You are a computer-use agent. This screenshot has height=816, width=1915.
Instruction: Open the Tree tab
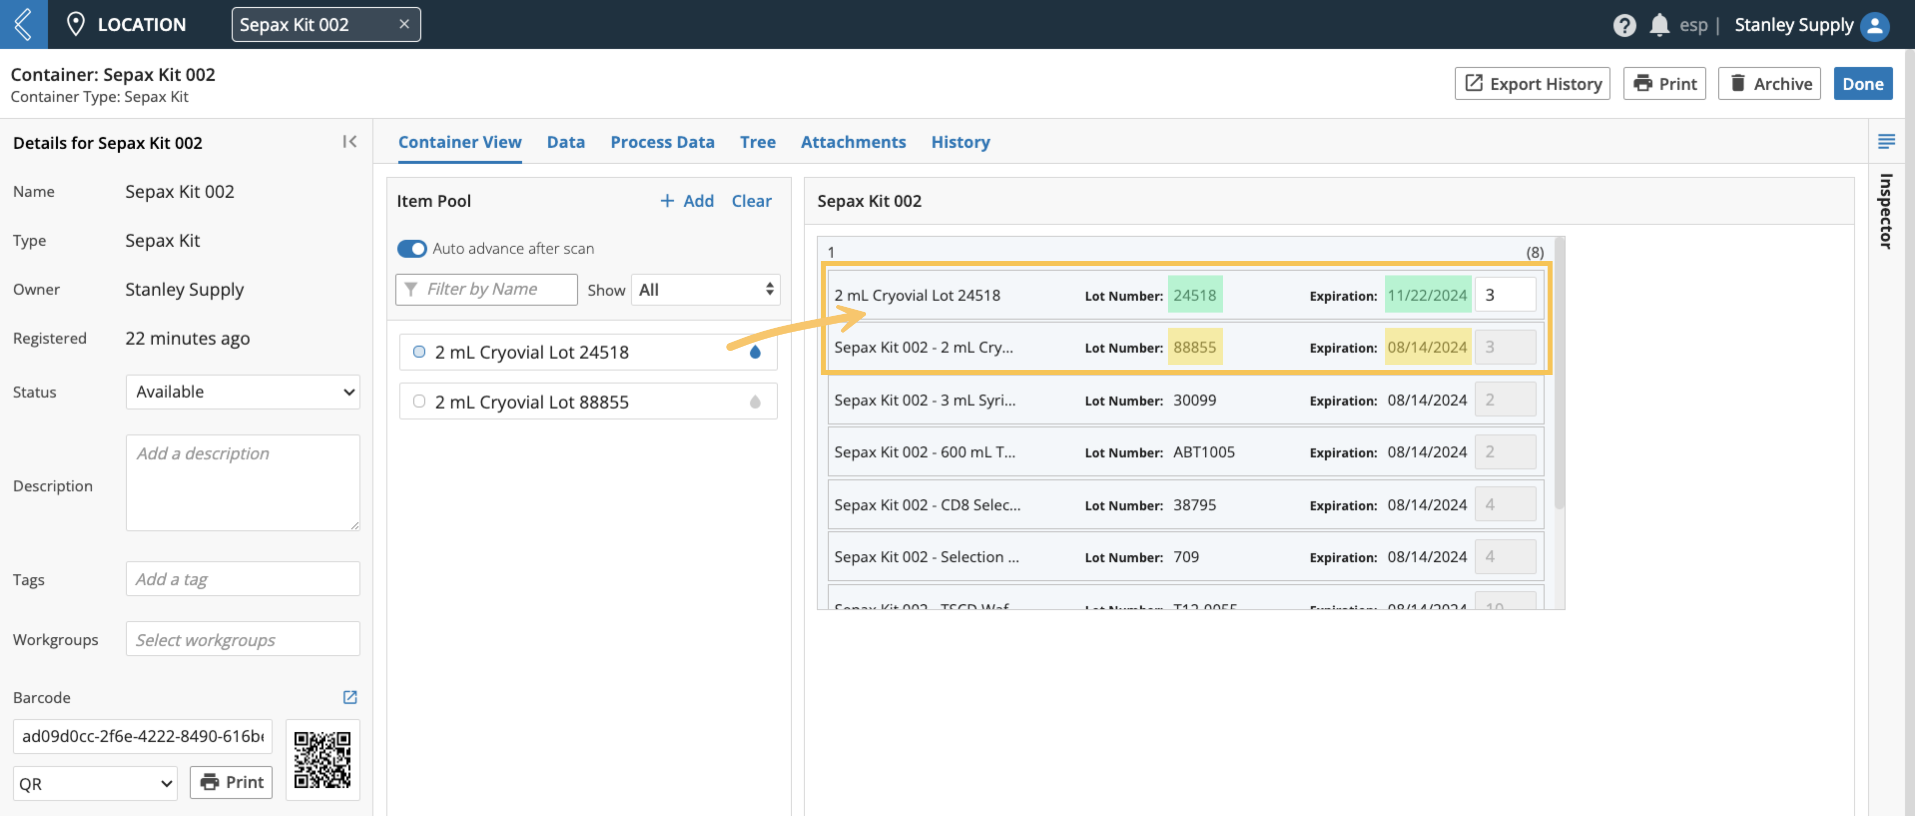(757, 141)
